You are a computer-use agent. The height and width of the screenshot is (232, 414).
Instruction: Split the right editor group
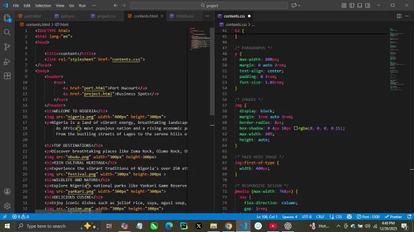tap(399, 16)
